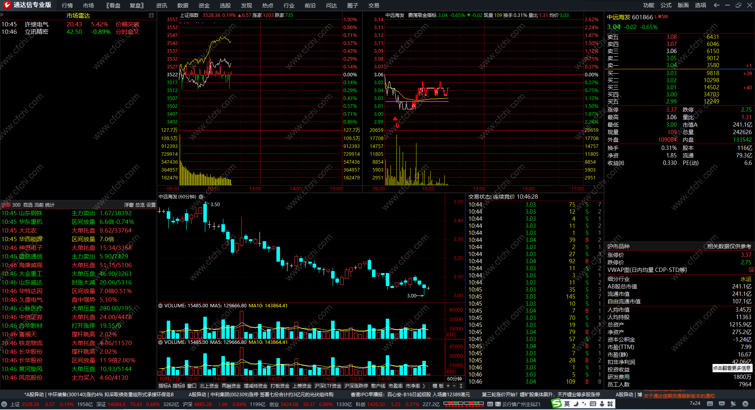755x410 pixels.
Task: Click the Sogou punctuation icon
Action: point(584,404)
